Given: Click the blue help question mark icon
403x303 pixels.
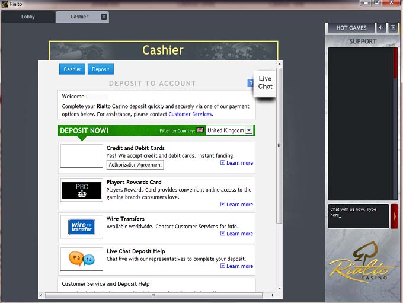Looking at the screenshot, I should (x=251, y=84).
